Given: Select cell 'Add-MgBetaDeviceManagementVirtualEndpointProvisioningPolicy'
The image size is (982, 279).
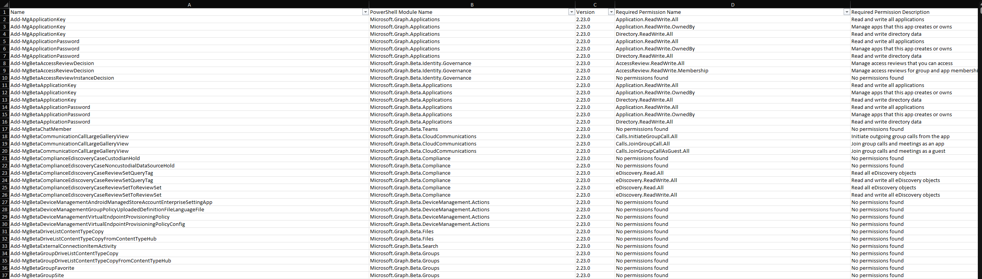Looking at the screenshot, I should (x=189, y=217).
